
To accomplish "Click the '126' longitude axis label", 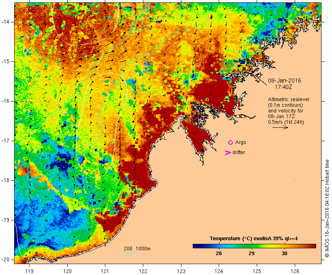I will tap(295, 271).
